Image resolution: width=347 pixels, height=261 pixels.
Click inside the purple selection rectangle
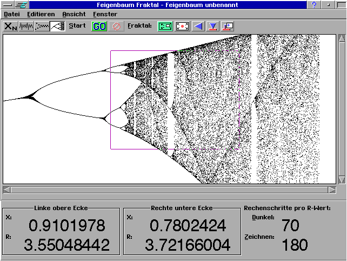[174, 100]
